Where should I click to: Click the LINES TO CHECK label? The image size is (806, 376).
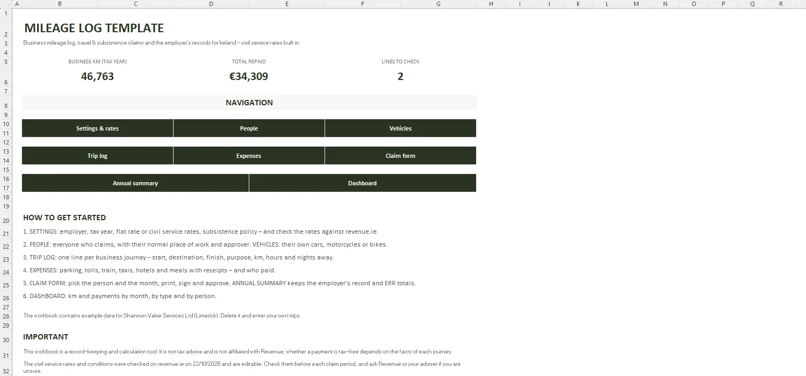(x=400, y=62)
